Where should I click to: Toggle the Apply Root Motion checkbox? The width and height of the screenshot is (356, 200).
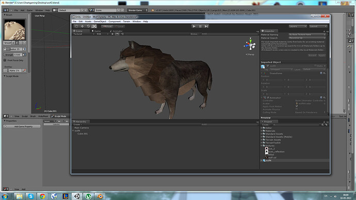pos(297,106)
